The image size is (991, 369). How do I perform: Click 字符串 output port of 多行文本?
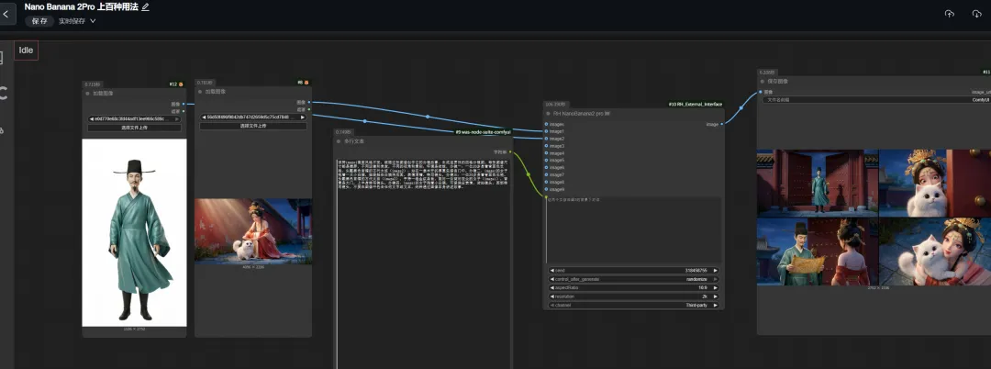511,152
